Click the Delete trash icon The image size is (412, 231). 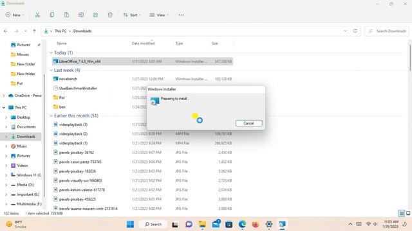110,15
